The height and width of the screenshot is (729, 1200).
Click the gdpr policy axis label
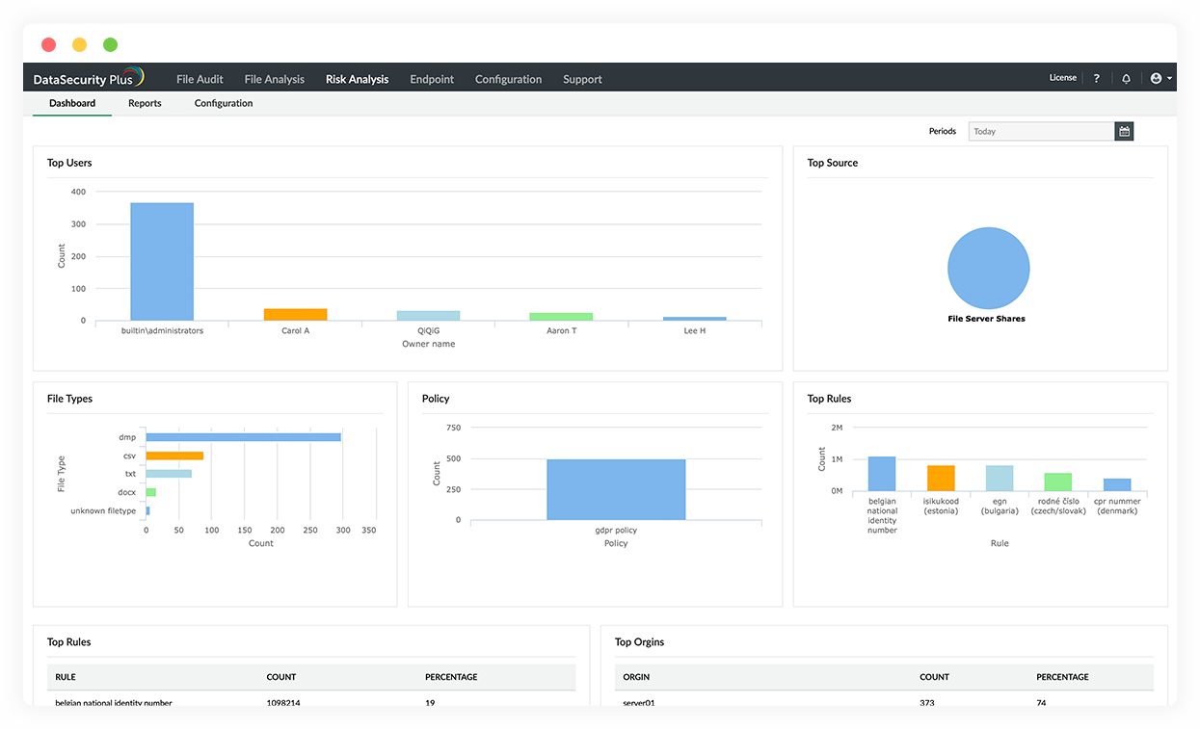pyautogui.click(x=616, y=530)
